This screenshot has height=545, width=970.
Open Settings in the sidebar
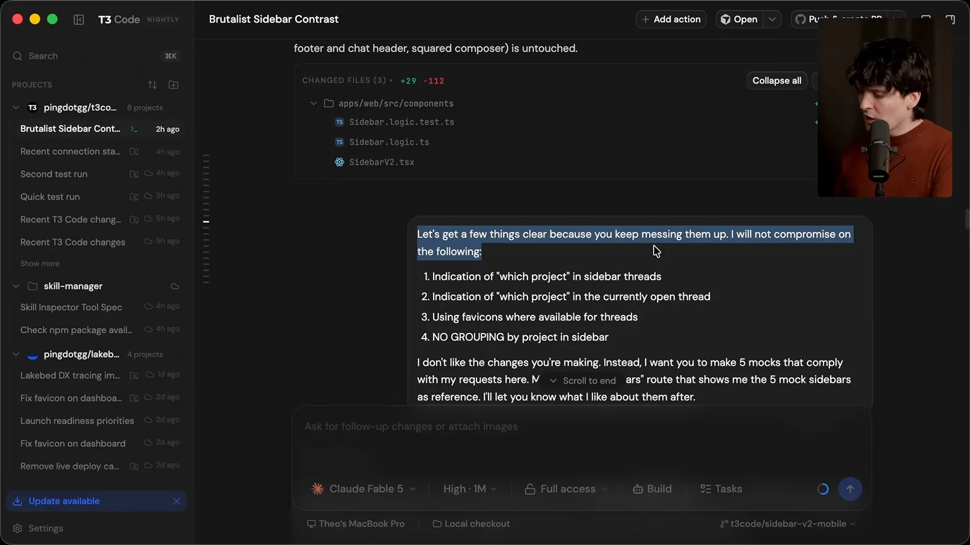click(x=38, y=528)
